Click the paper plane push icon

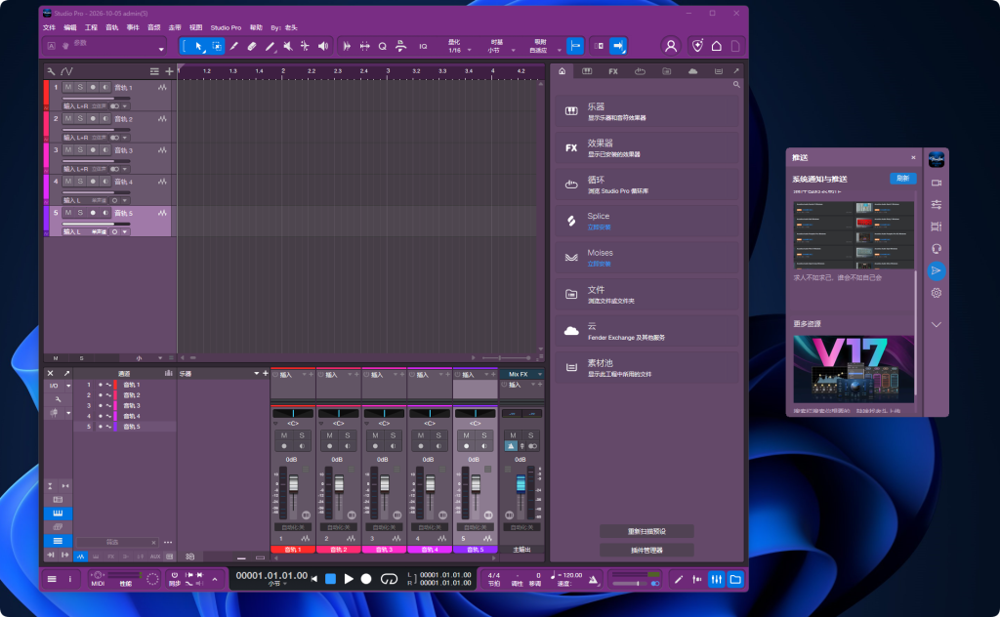[x=937, y=270]
